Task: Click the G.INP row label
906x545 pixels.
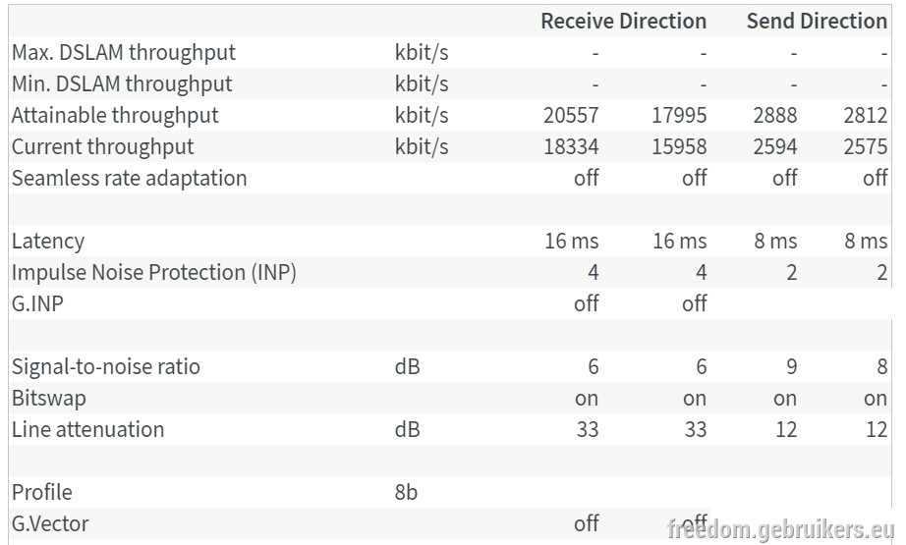Action: click(x=37, y=303)
